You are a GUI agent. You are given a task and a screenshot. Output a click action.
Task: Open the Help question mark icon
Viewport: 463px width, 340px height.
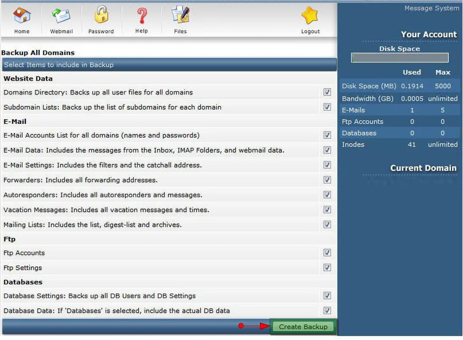(x=142, y=16)
